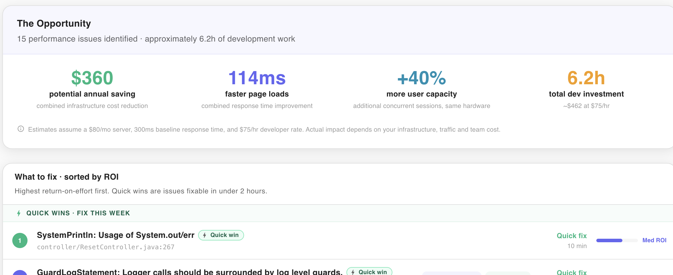This screenshot has width=673, height=275.
Task: Click the $360 potential annual saving figure
Action: point(92,78)
